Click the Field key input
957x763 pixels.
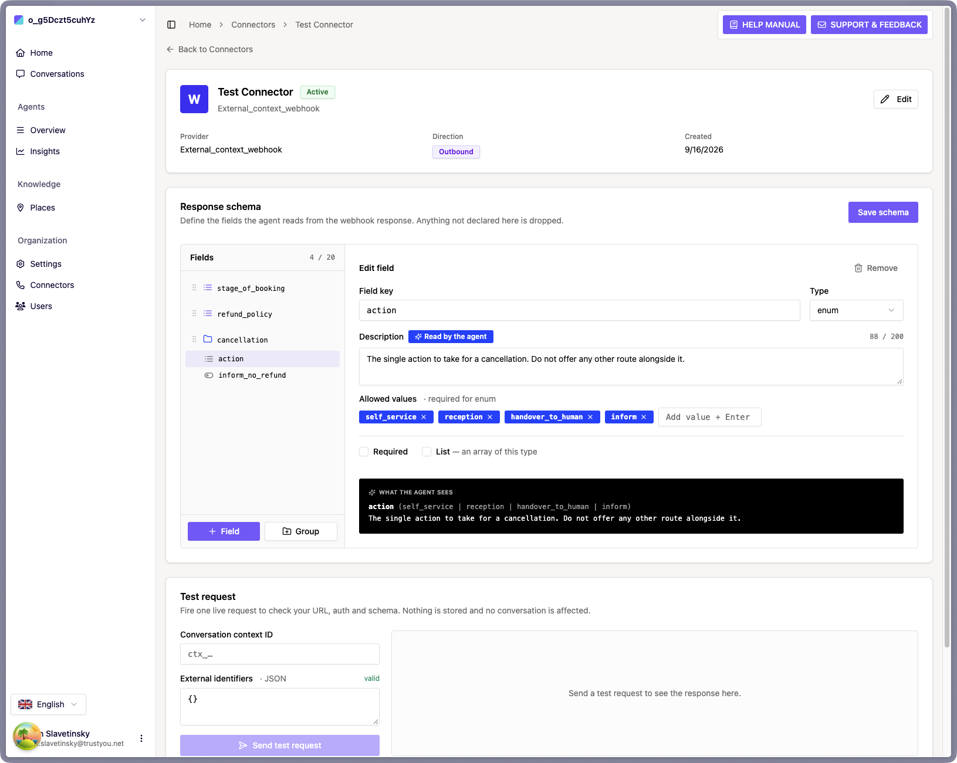580,310
